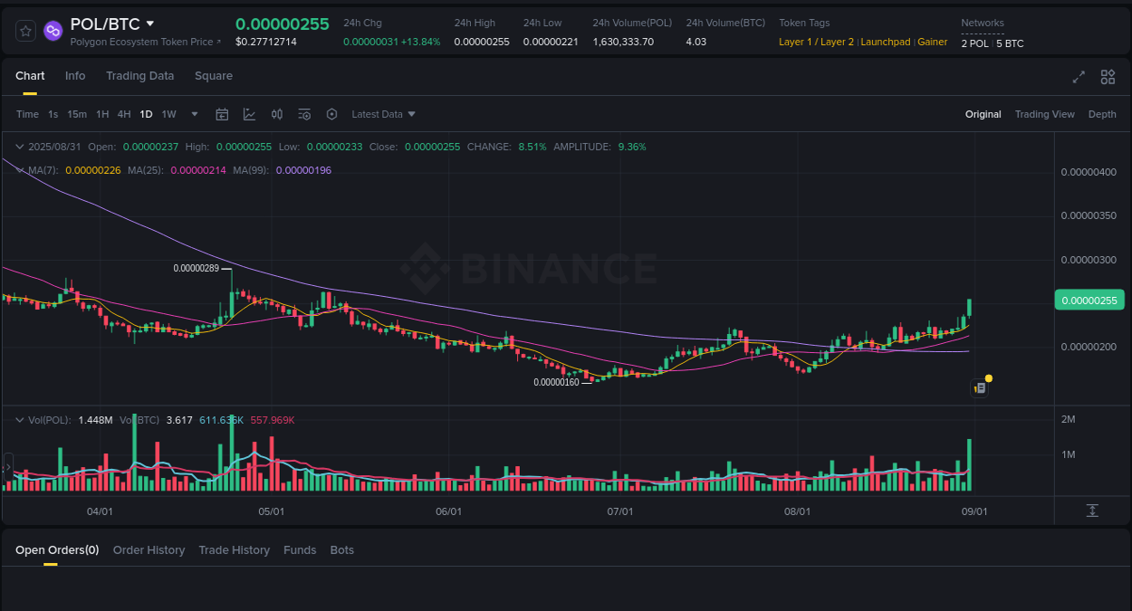
Task: Click the 2025/08/31 date in the OHLC row
Action: pyautogui.click(x=54, y=147)
